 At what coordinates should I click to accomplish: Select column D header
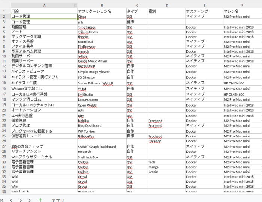point(167,5)
